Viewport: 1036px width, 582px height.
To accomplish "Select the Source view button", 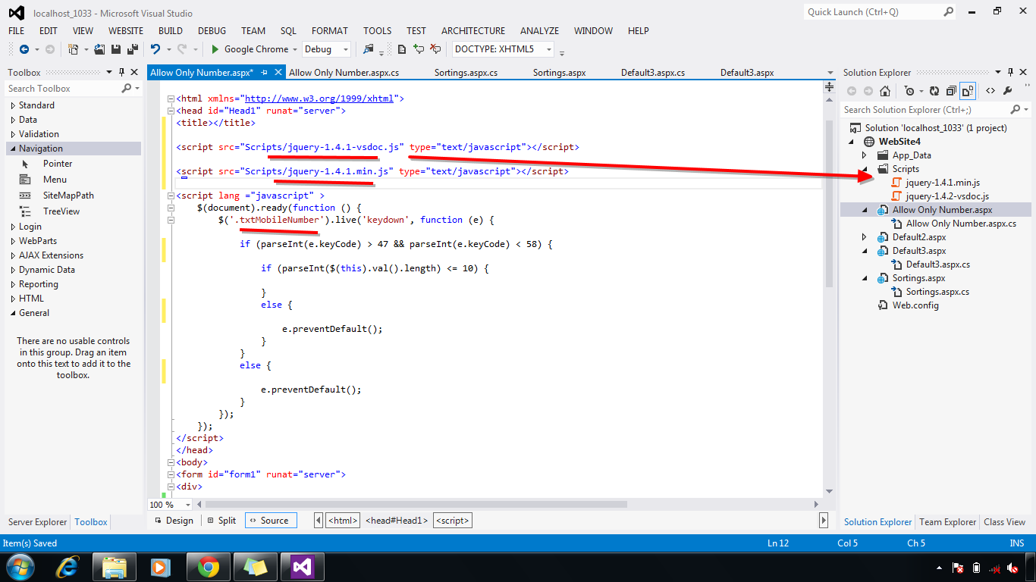I will [x=269, y=521].
